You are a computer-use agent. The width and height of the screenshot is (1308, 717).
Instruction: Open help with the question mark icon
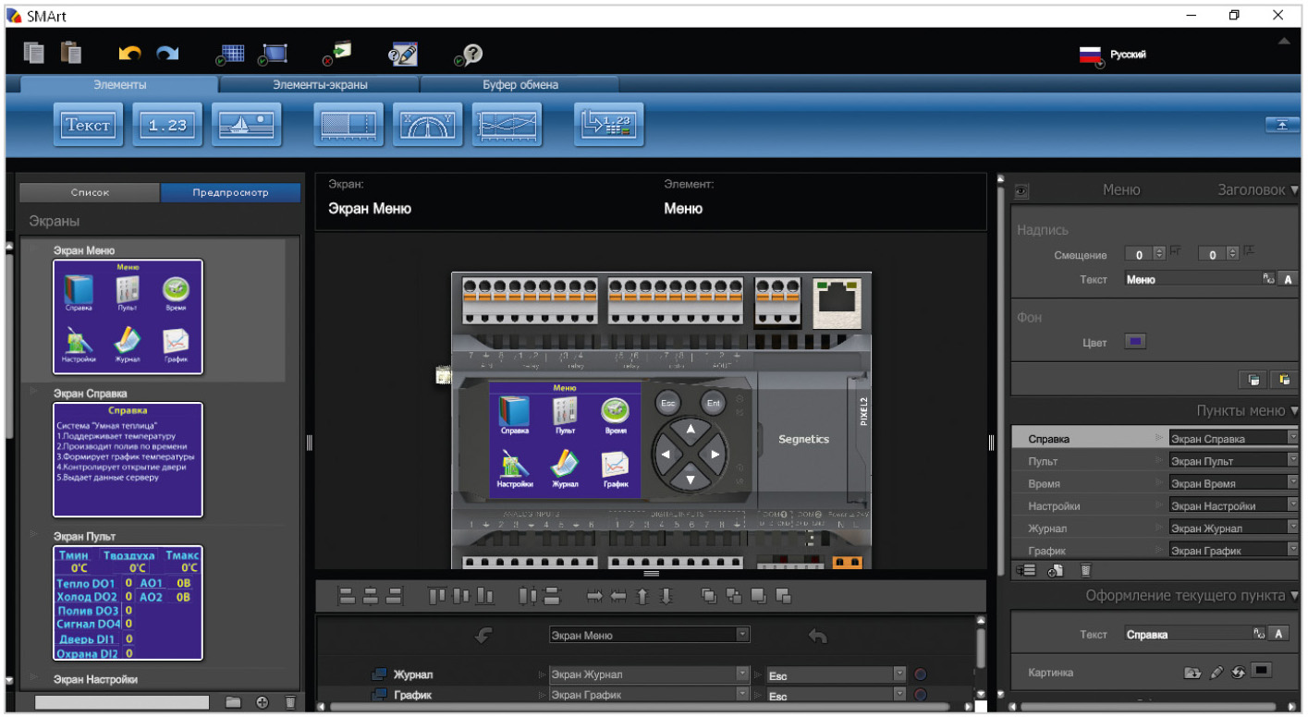pyautogui.click(x=470, y=55)
